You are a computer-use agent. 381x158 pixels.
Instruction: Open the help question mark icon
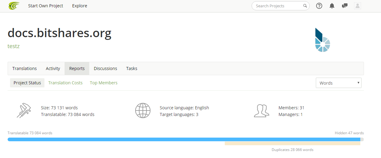click(x=319, y=6)
